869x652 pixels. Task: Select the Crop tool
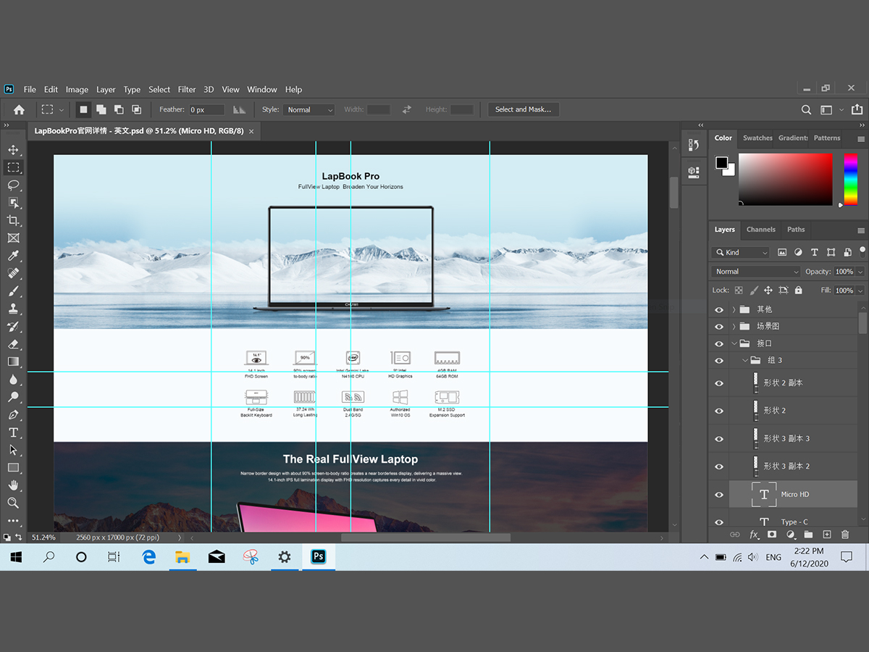point(13,220)
